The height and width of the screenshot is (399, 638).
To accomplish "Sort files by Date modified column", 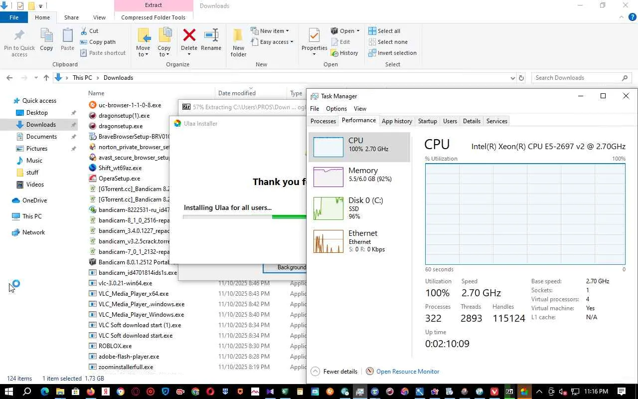I will pyautogui.click(x=237, y=93).
